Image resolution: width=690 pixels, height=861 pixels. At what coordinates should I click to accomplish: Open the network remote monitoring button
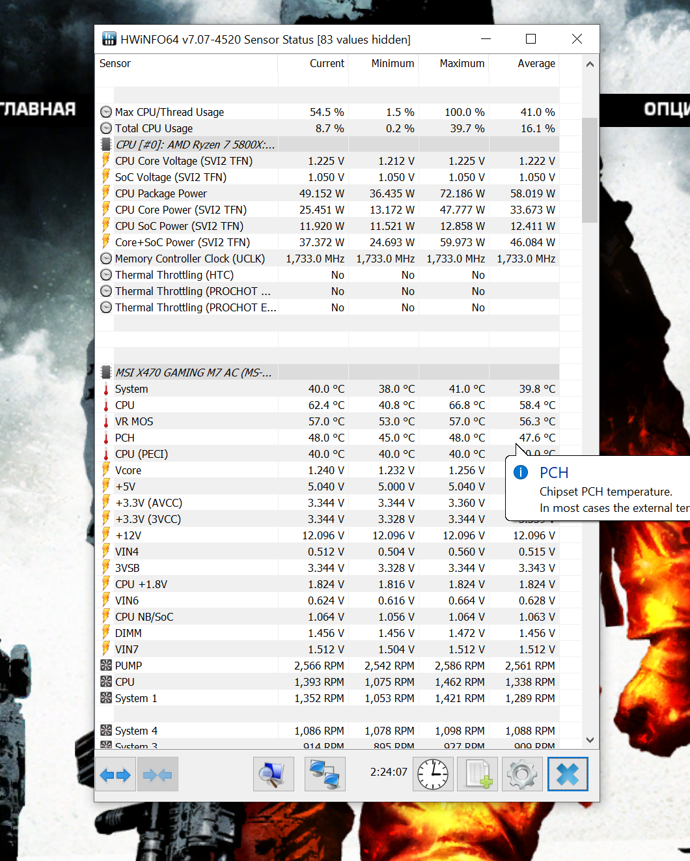pyautogui.click(x=325, y=774)
